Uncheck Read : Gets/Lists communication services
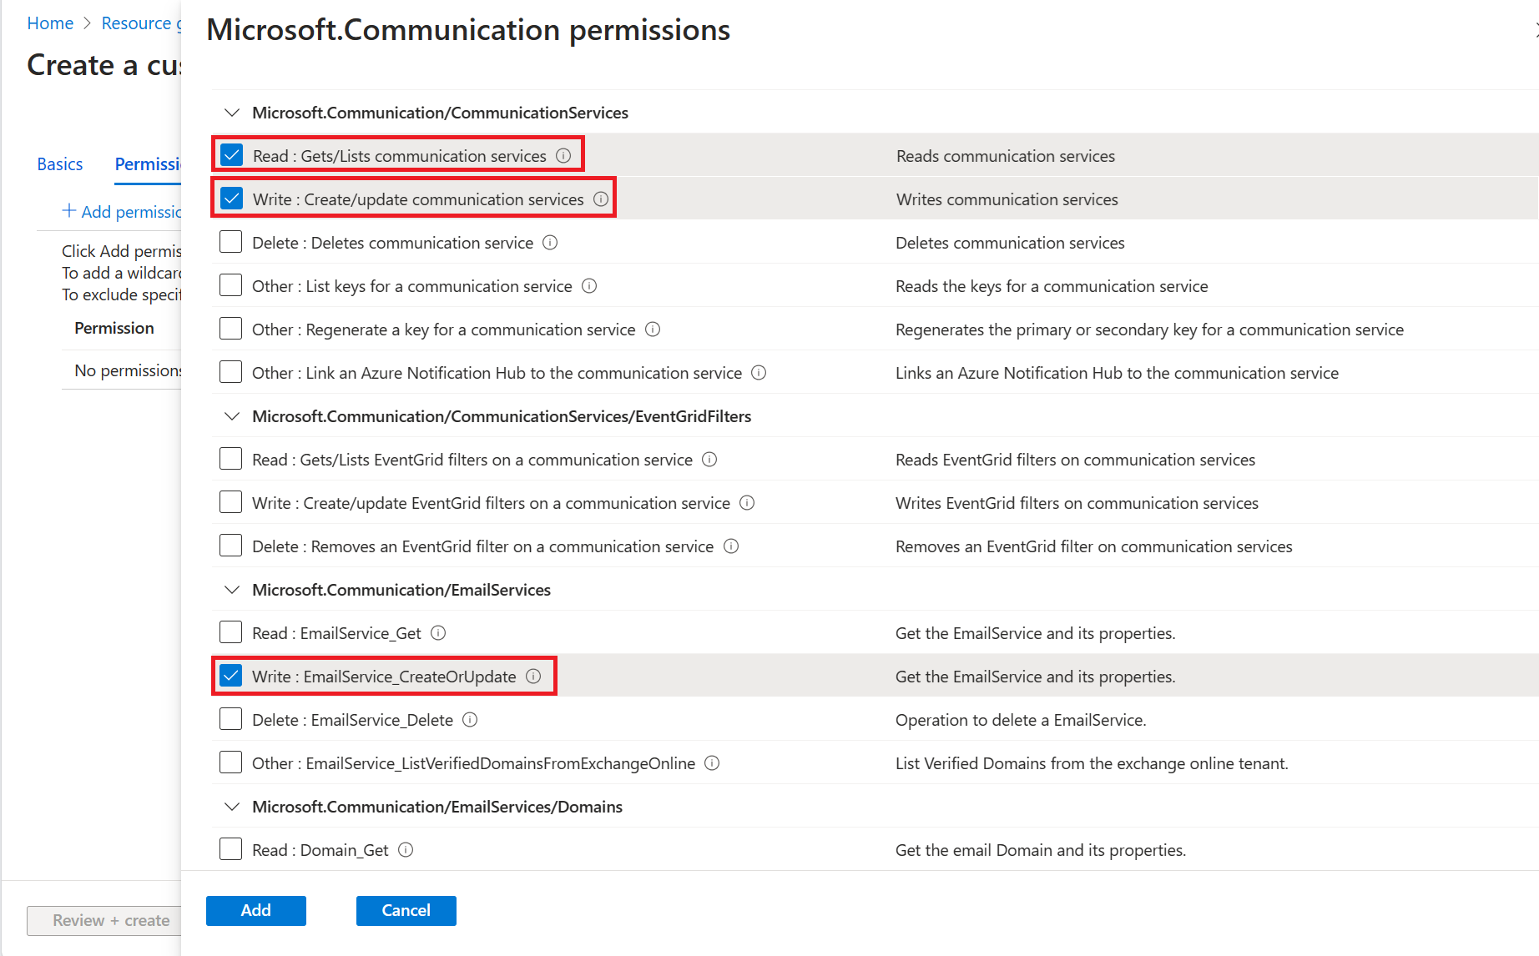This screenshot has height=956, width=1539. coord(230,154)
